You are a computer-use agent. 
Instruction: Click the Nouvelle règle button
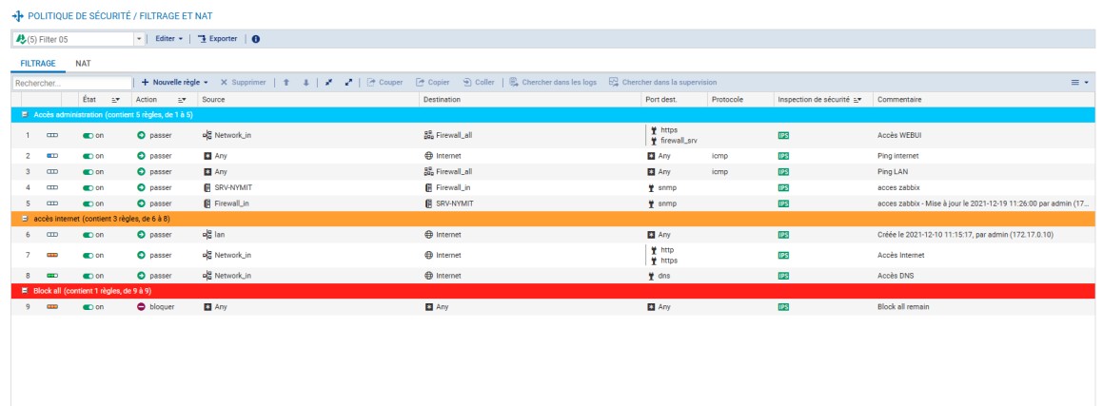pos(175,83)
